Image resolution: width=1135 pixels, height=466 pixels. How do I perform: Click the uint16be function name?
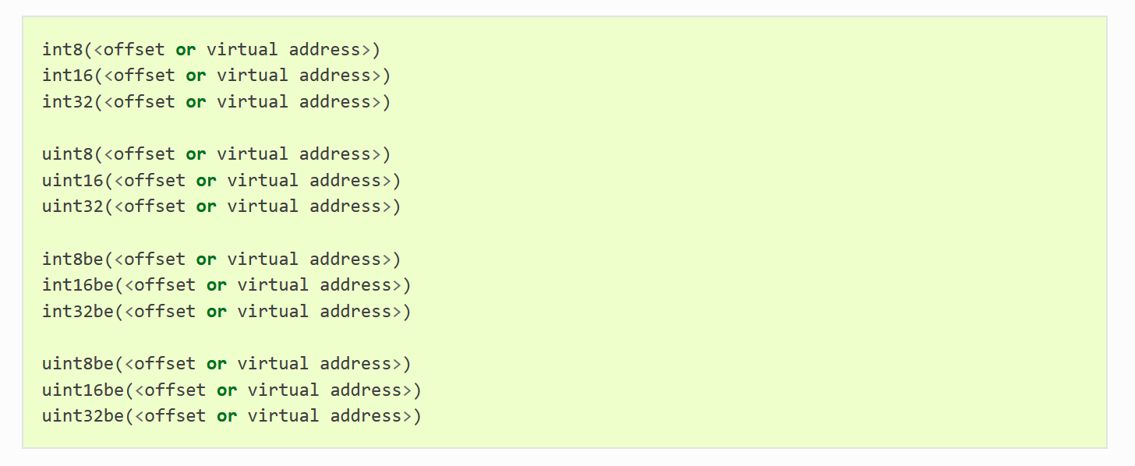click(x=83, y=390)
